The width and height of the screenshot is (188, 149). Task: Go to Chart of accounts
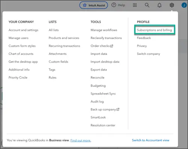click(x=21, y=54)
